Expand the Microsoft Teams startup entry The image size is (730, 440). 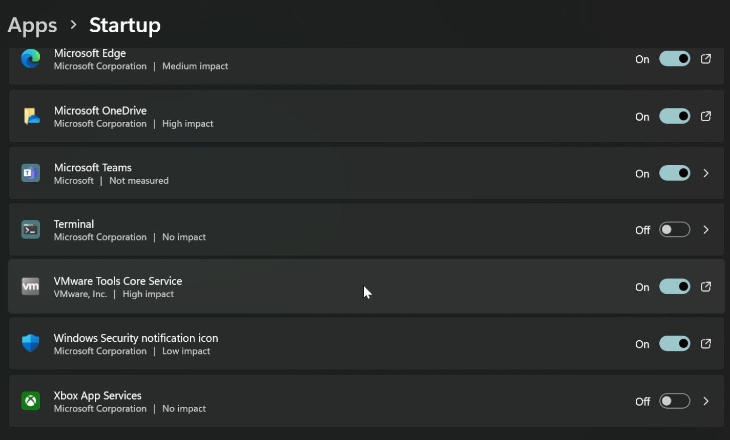click(706, 173)
